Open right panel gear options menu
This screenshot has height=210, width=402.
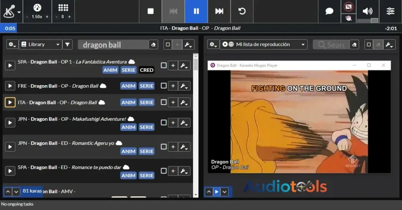213,45
